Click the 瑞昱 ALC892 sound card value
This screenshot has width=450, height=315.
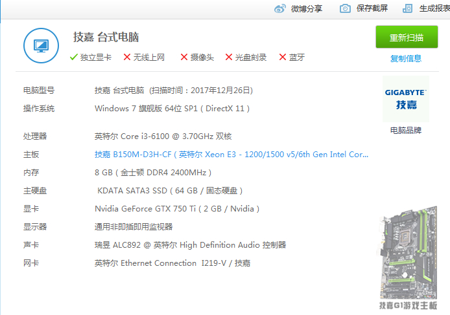coord(190,245)
